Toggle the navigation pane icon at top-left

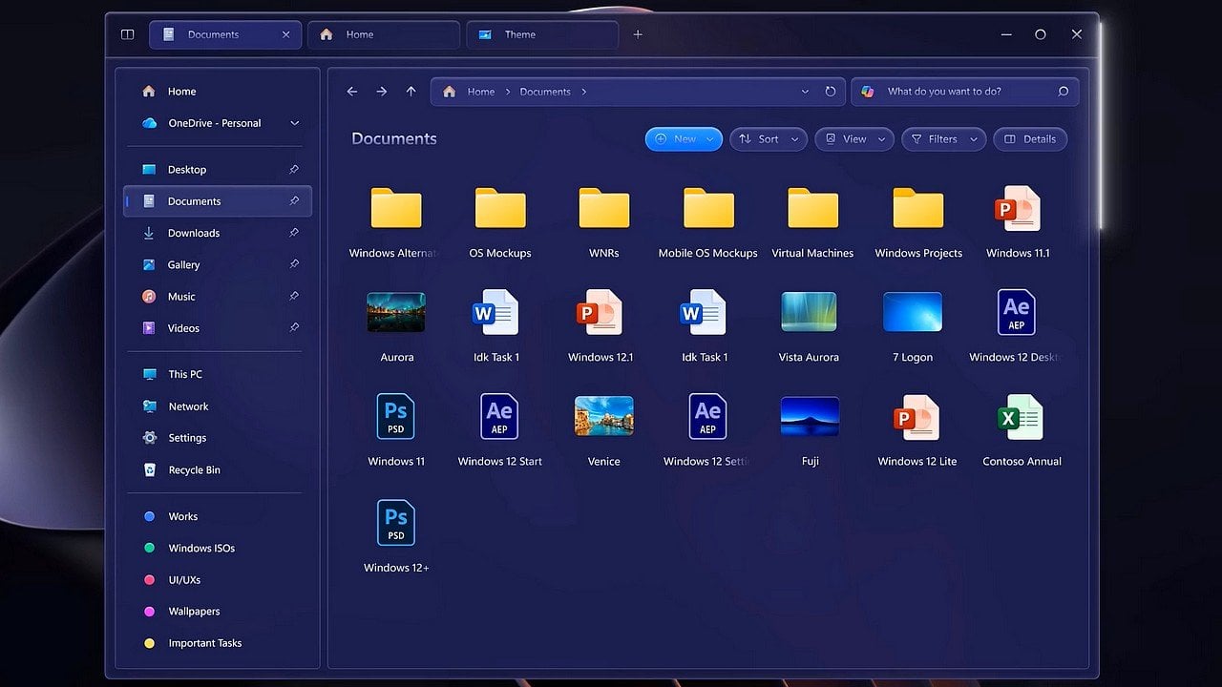click(x=127, y=33)
